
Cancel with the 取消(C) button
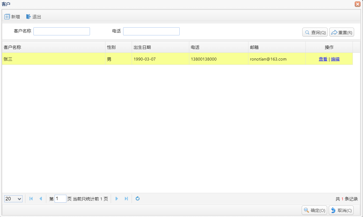[341, 210]
